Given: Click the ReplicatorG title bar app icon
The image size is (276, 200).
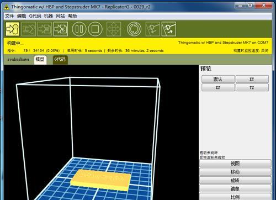Looking at the screenshot, I should [x=7, y=7].
